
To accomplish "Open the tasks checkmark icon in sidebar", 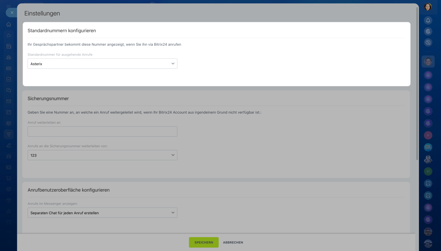I will coord(9,79).
